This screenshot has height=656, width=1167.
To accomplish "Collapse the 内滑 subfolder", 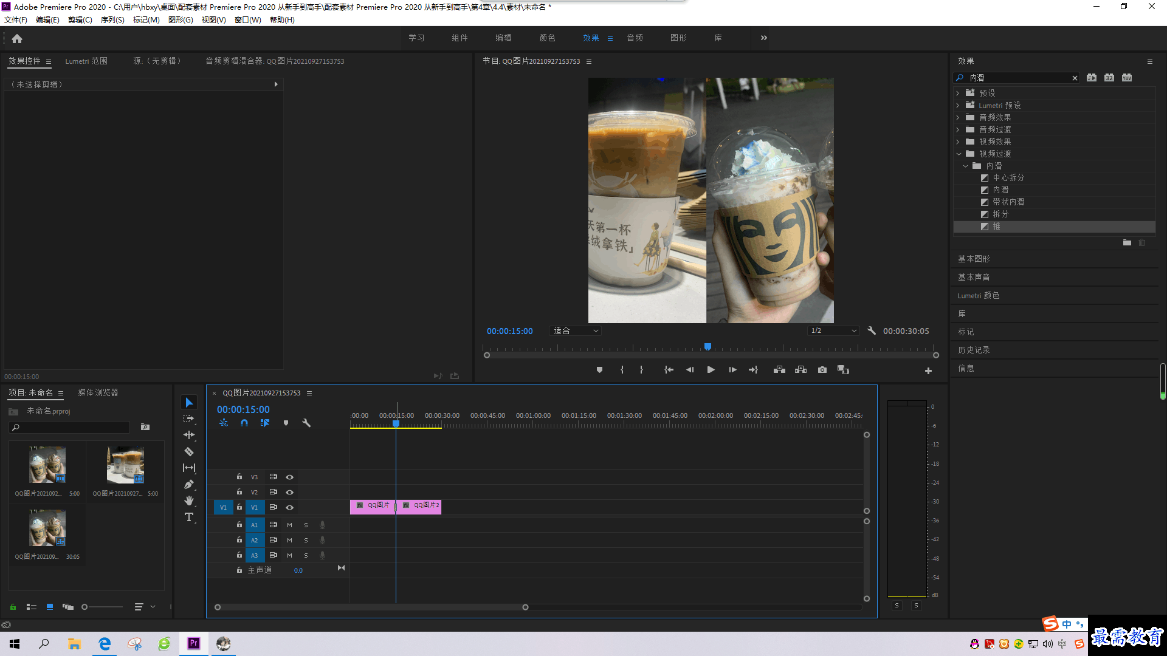I will pos(965,166).
